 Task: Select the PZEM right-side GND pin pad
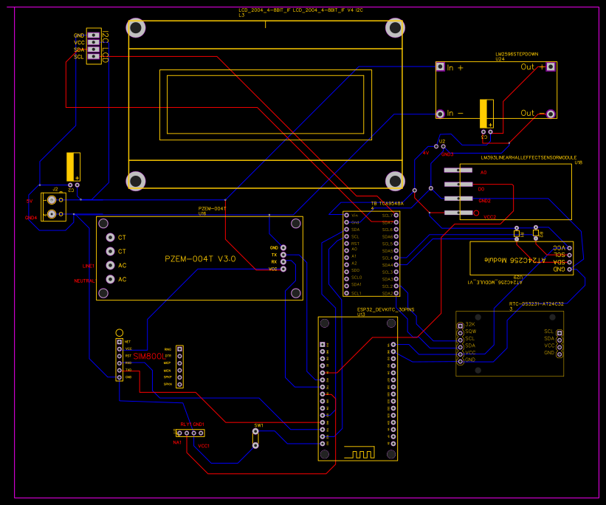(283, 248)
